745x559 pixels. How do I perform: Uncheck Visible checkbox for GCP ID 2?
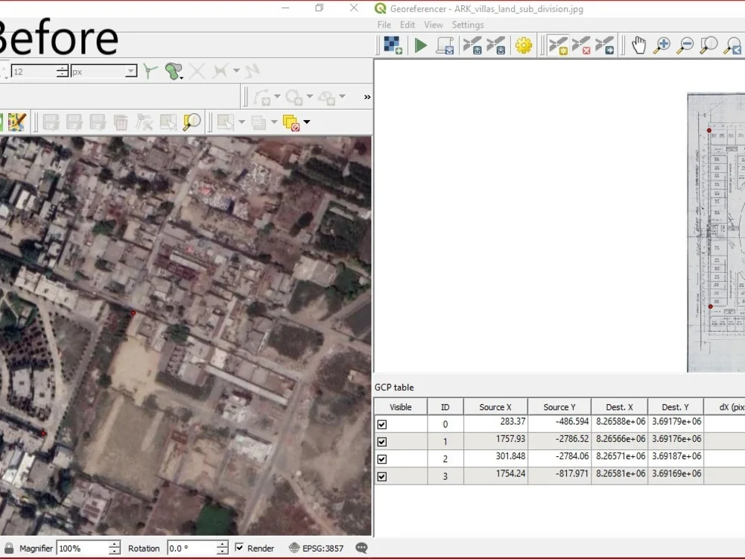(382, 459)
